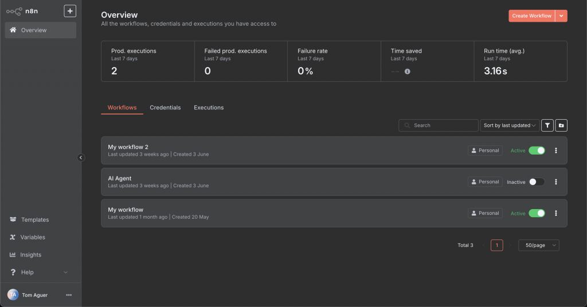Click the Create Workflow button
Screen dimensions: 587x307
[531, 16]
